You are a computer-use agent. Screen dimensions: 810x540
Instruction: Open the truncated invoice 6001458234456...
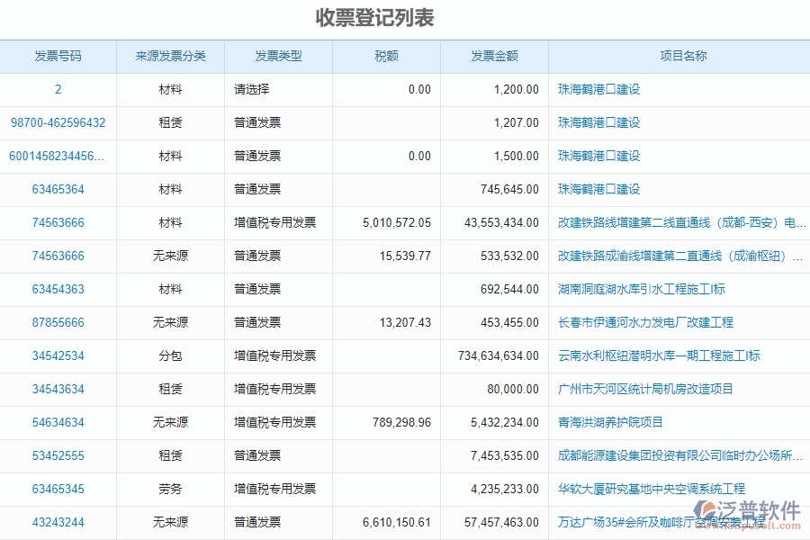click(x=58, y=156)
